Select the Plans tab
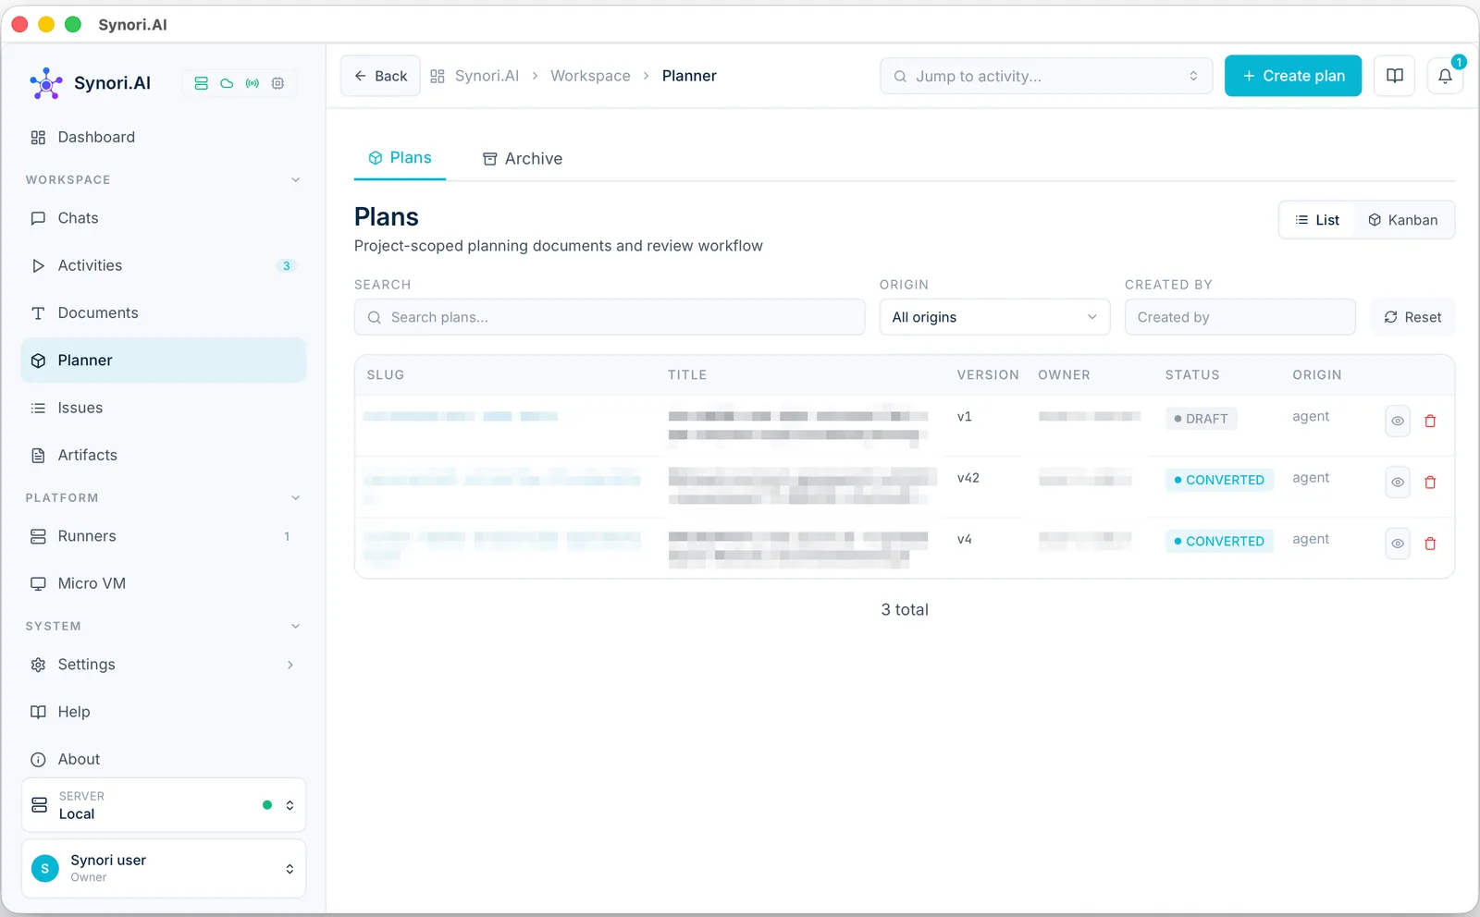The width and height of the screenshot is (1480, 917). (400, 158)
